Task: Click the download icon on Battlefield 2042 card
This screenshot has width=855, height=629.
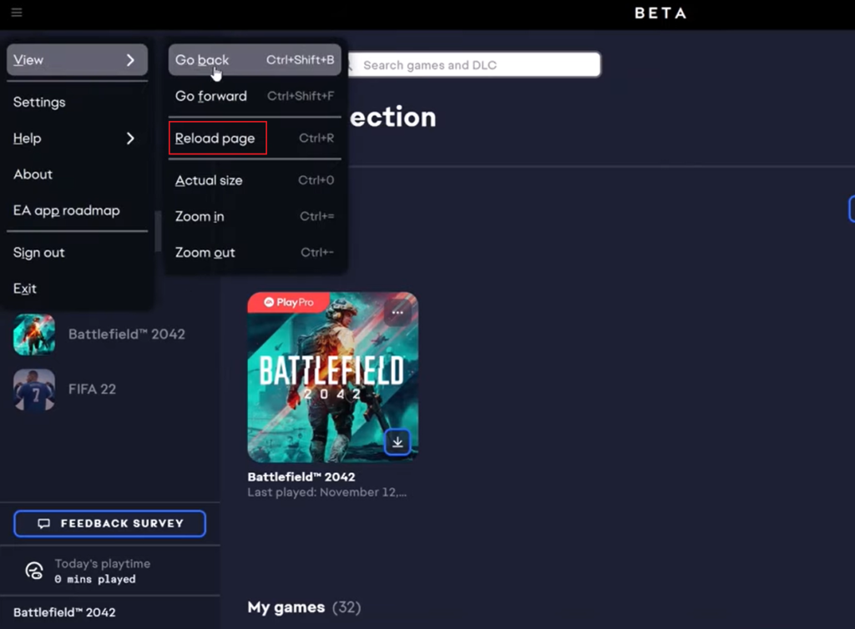Action: 397,442
